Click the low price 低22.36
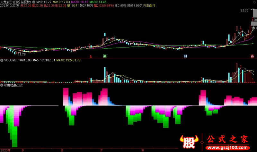The width and height of the screenshot is (257, 152). [49, 6]
